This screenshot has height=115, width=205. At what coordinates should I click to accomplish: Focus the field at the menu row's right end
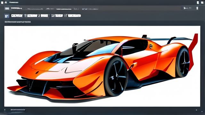(x=190, y=8)
